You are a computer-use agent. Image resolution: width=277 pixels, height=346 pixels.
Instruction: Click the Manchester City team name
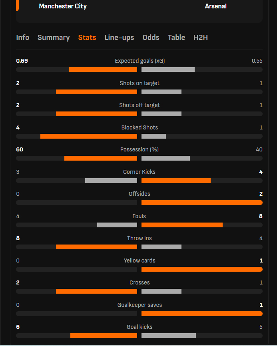[x=63, y=6]
